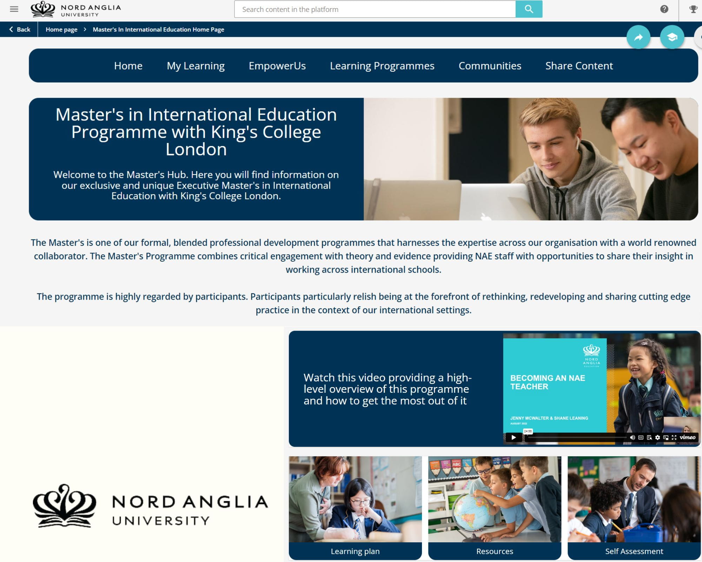Viewport: 702px width, 562px height.
Task: Go to the My Learning tab
Action: click(196, 66)
